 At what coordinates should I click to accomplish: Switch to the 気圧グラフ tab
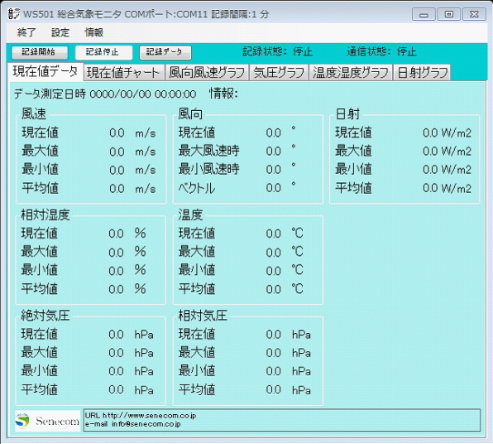pos(279,73)
